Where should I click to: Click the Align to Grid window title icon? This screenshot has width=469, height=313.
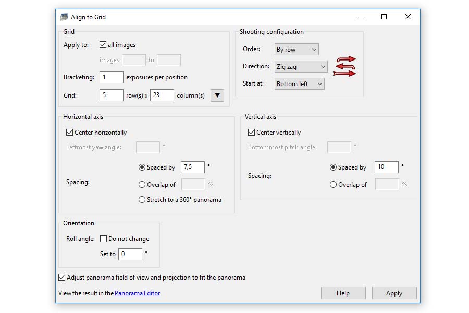click(x=64, y=17)
